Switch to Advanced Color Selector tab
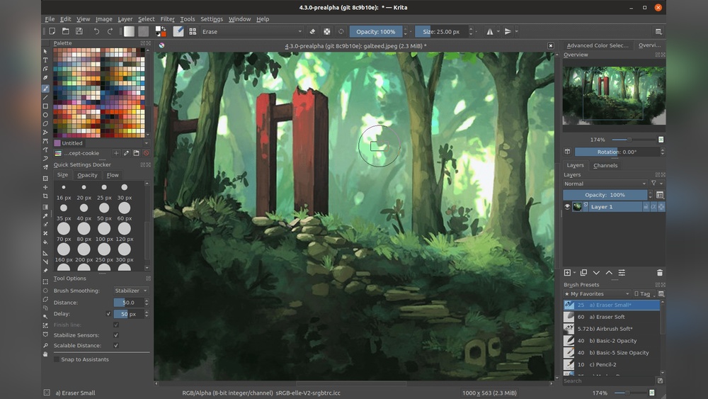 [598, 45]
